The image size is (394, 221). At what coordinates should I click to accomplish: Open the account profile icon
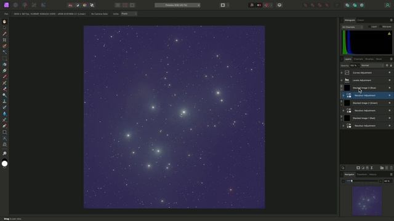387,5
